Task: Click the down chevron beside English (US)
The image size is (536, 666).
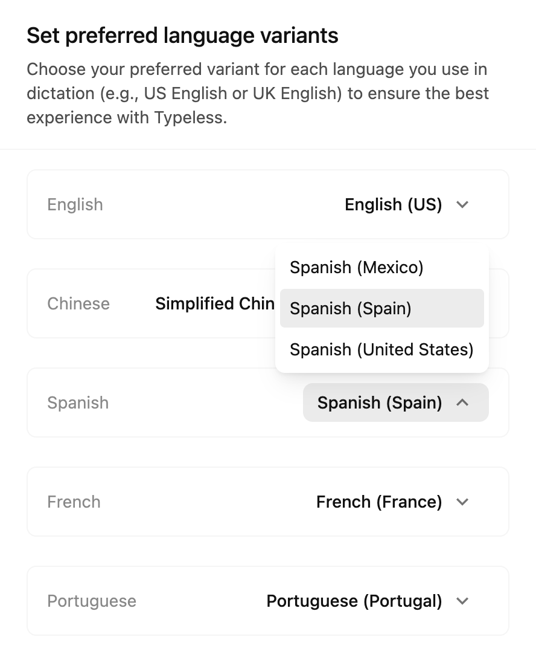Action: (x=463, y=204)
